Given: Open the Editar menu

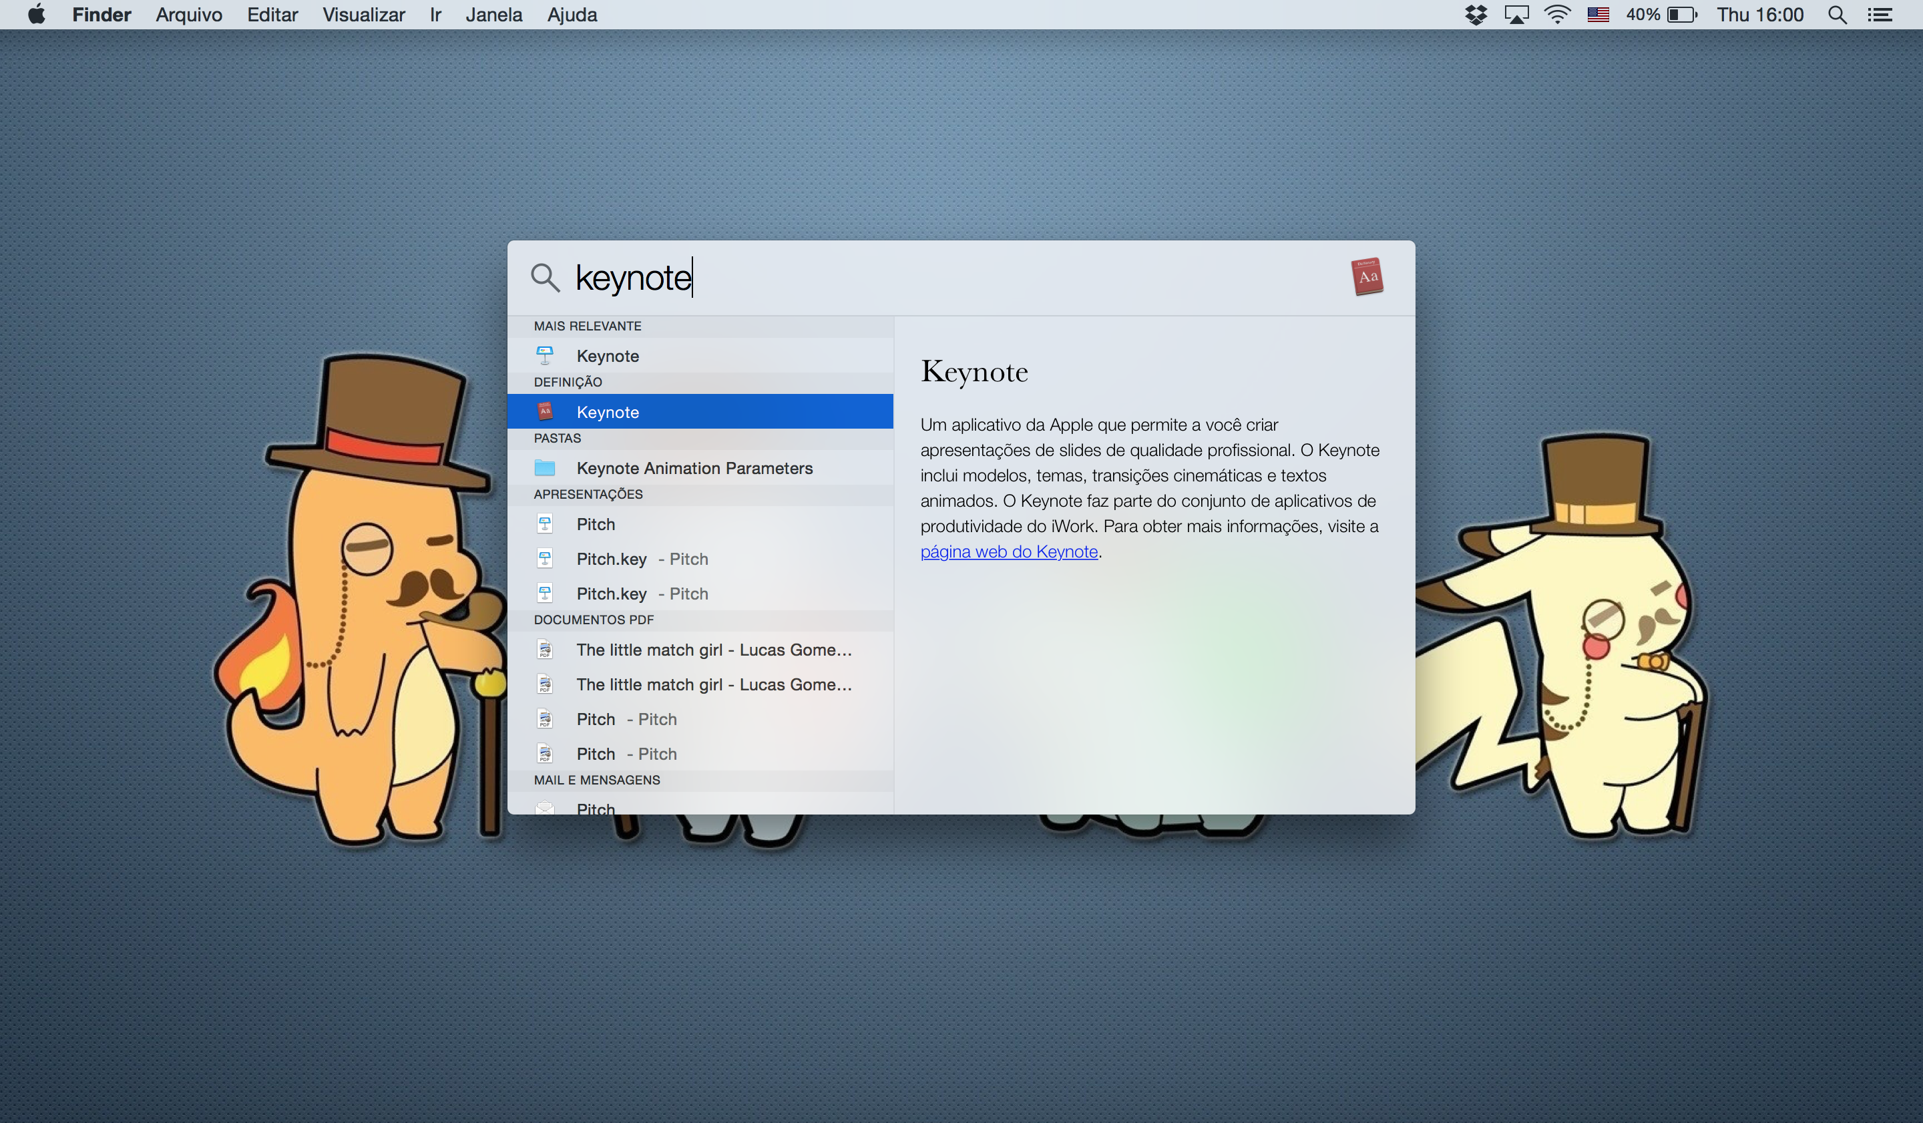Looking at the screenshot, I should coord(272,15).
